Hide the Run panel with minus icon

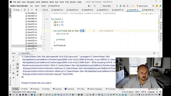pos(158,53)
